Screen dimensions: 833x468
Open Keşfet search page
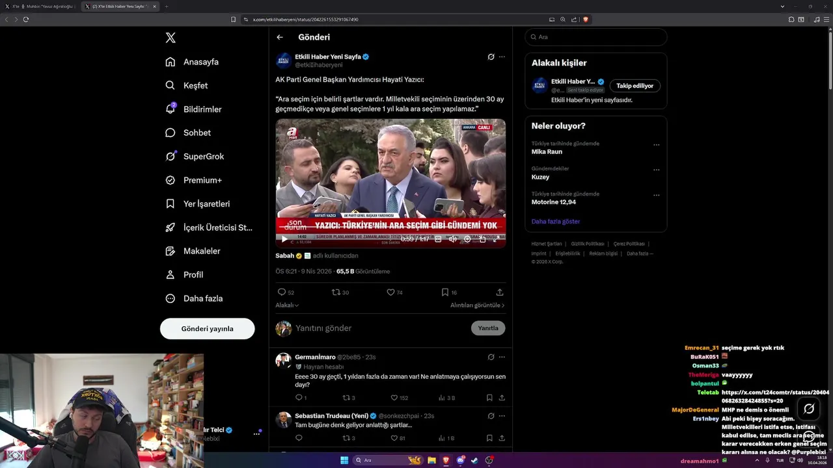click(x=187, y=85)
